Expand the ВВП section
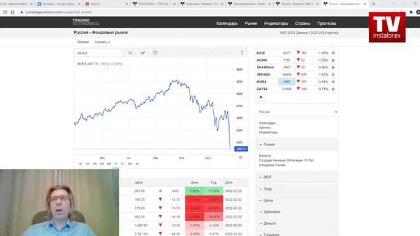The image size is (420, 236). [297, 177]
